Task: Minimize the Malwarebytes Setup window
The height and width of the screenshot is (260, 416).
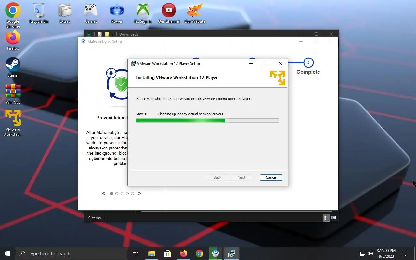Action: pos(301,41)
